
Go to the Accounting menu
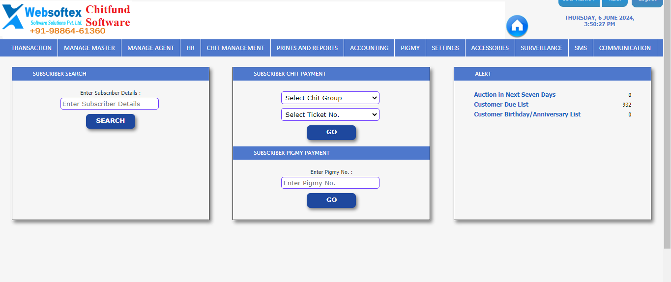[x=369, y=48]
